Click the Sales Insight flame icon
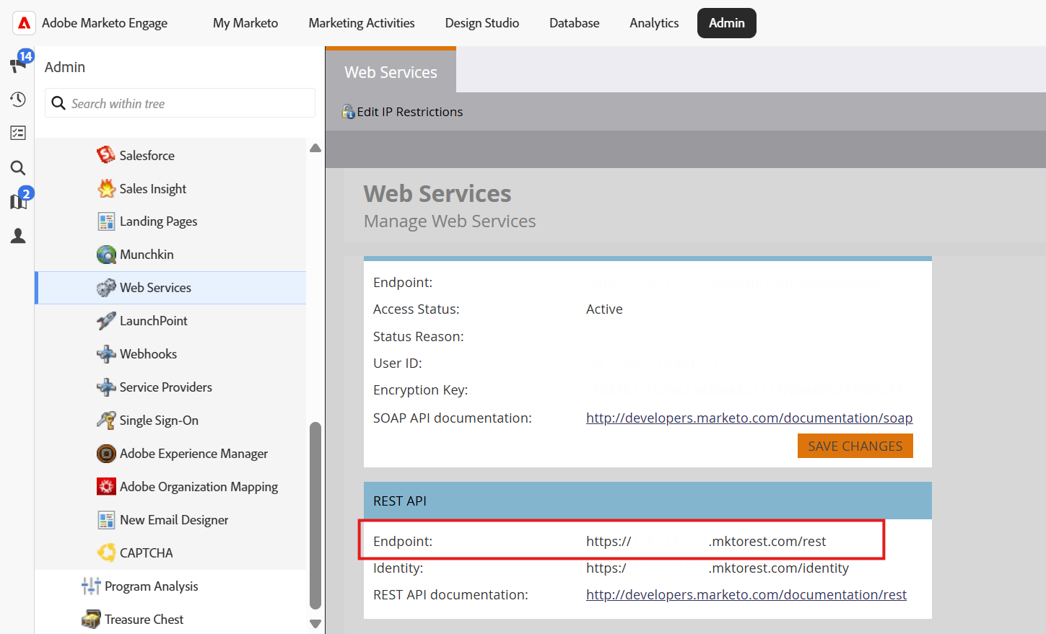 pyautogui.click(x=106, y=188)
